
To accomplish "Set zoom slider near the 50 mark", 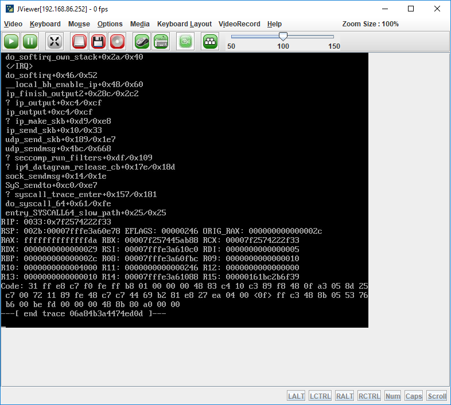I will (x=232, y=37).
